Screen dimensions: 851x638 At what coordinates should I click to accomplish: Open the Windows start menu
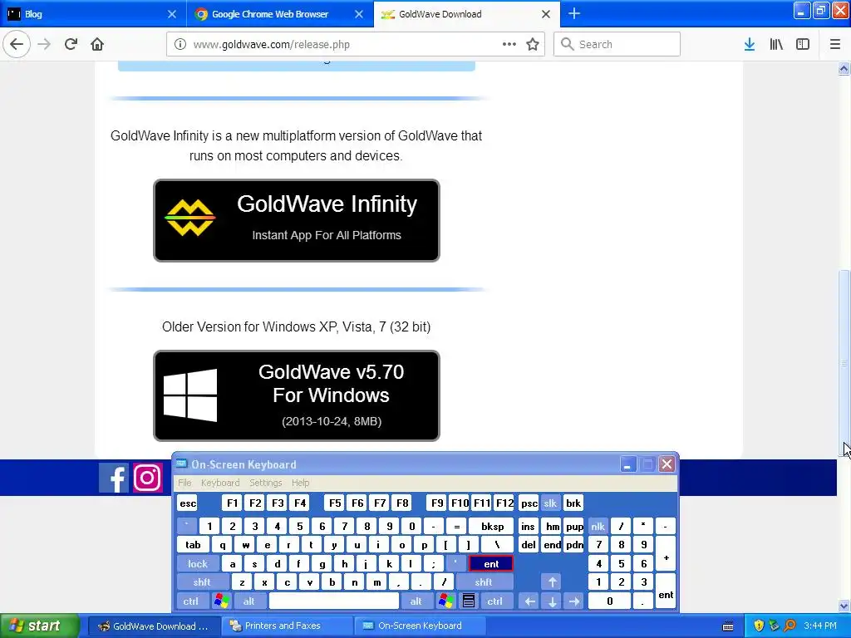pos(39,626)
